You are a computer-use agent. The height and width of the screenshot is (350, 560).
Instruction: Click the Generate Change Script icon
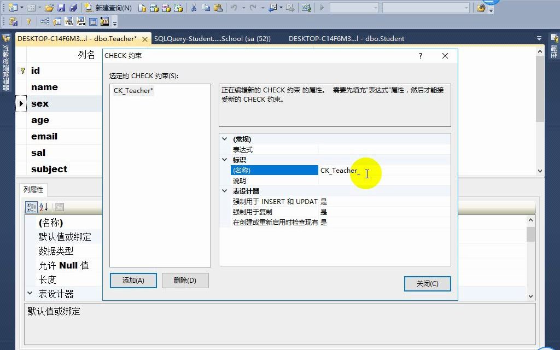[x=12, y=21]
